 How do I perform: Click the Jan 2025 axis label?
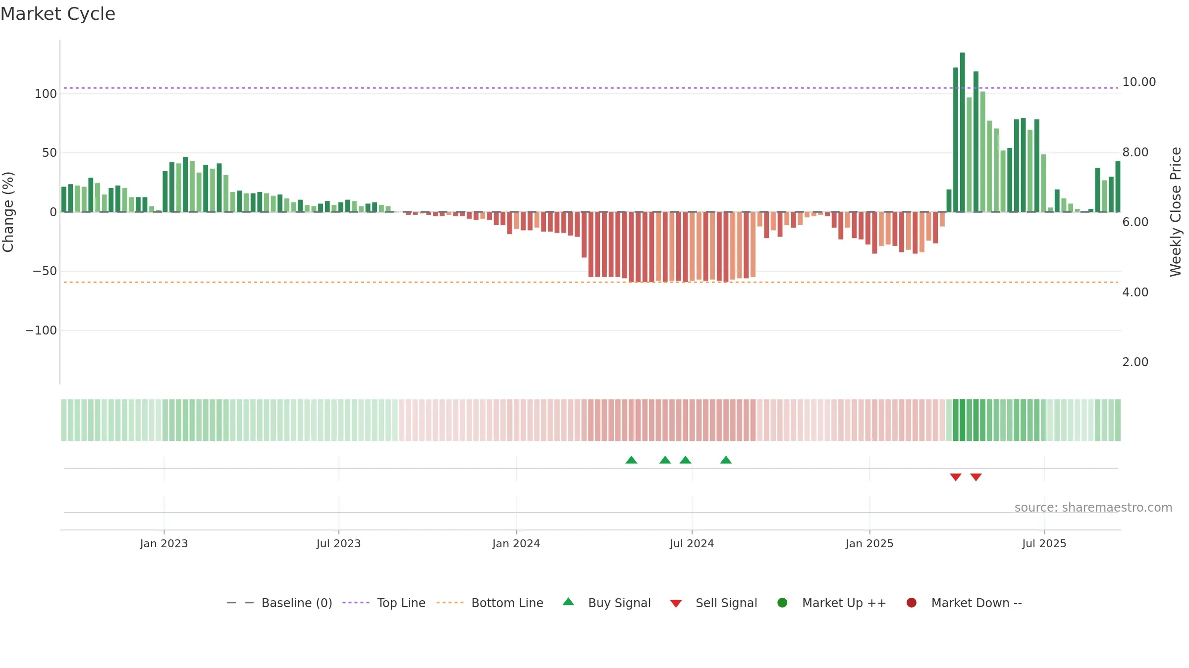point(869,543)
